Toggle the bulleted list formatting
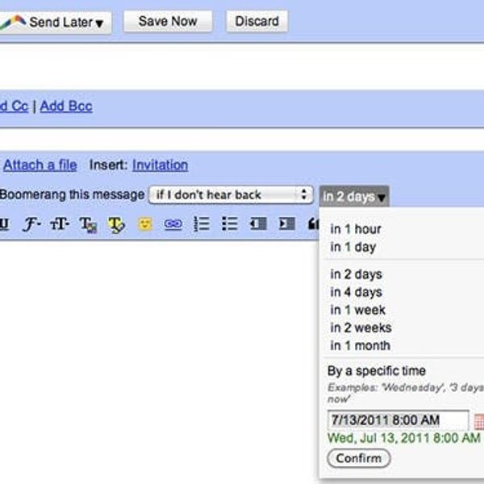The height and width of the screenshot is (484, 484). point(230,225)
